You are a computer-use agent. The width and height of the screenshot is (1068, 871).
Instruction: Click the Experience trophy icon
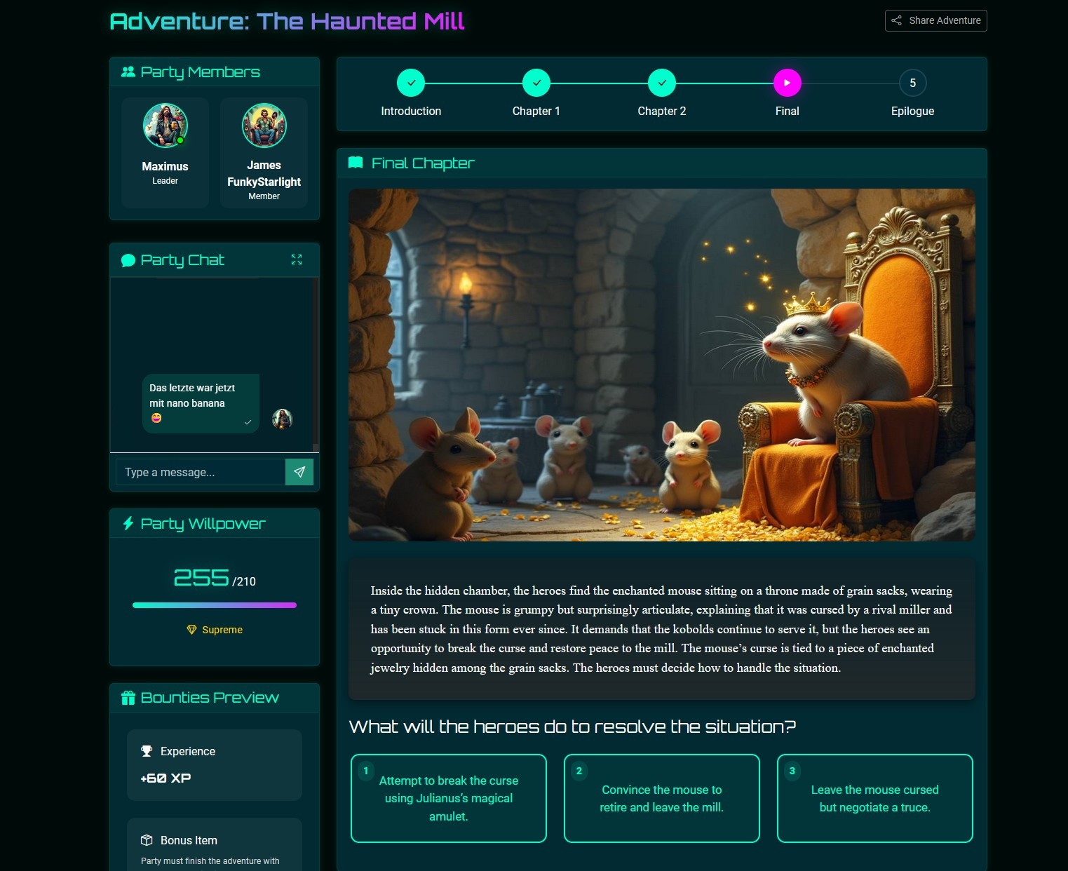click(x=147, y=750)
